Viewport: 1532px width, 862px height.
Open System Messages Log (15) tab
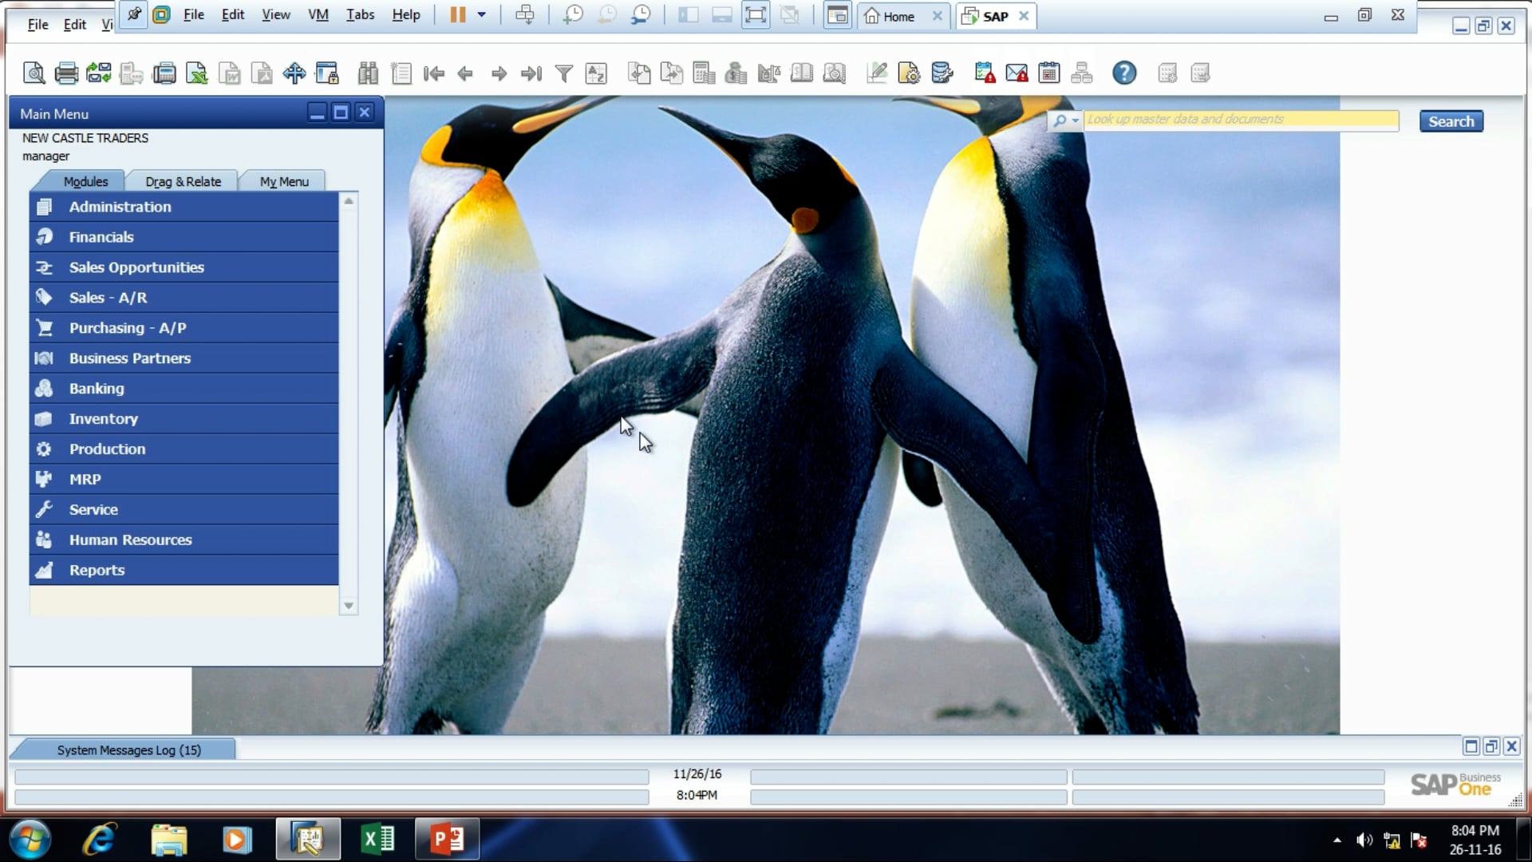coord(128,750)
